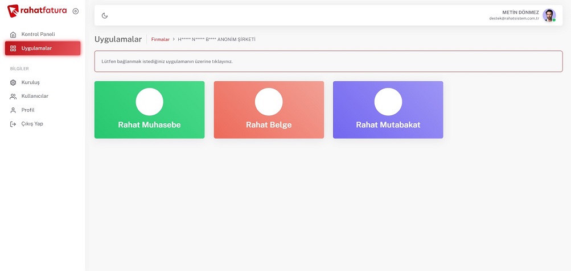Click the grid icon beside Uygulamalar
The height and width of the screenshot is (271, 571).
click(x=13, y=48)
